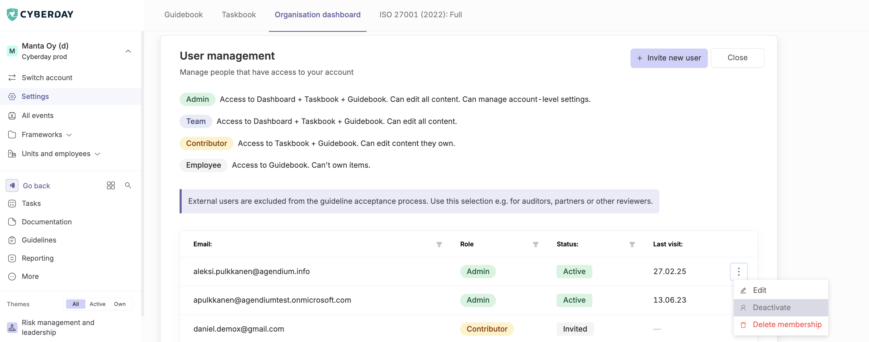Choose Edit from the context menu

(x=781, y=290)
